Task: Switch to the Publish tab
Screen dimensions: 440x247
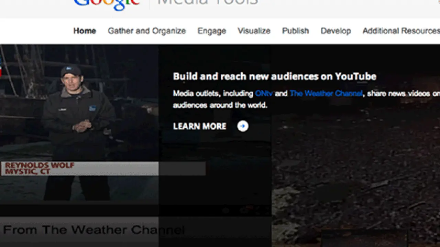Action: pyautogui.click(x=295, y=31)
